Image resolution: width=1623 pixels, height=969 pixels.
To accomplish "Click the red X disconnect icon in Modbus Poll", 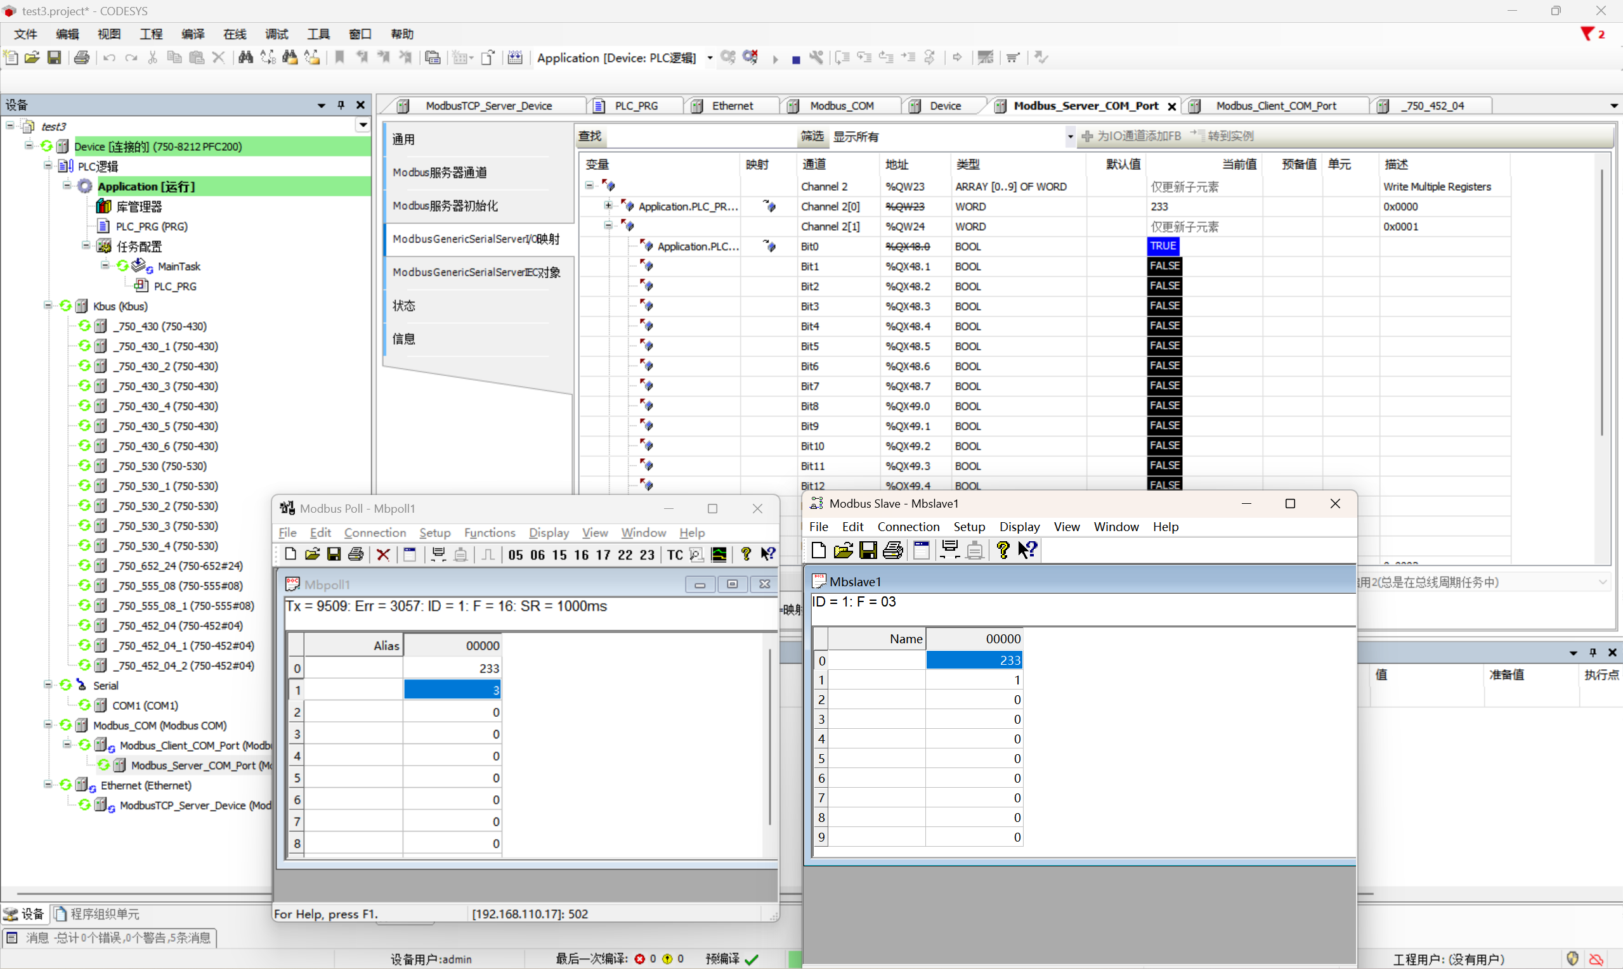I will [383, 555].
